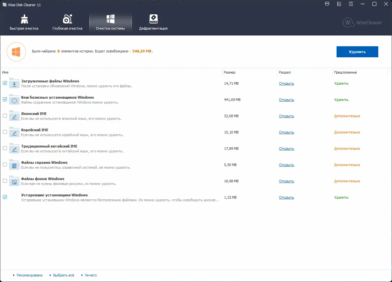
Task: Click picture folder icon of Файлы фонов Windows
Action: (14, 181)
